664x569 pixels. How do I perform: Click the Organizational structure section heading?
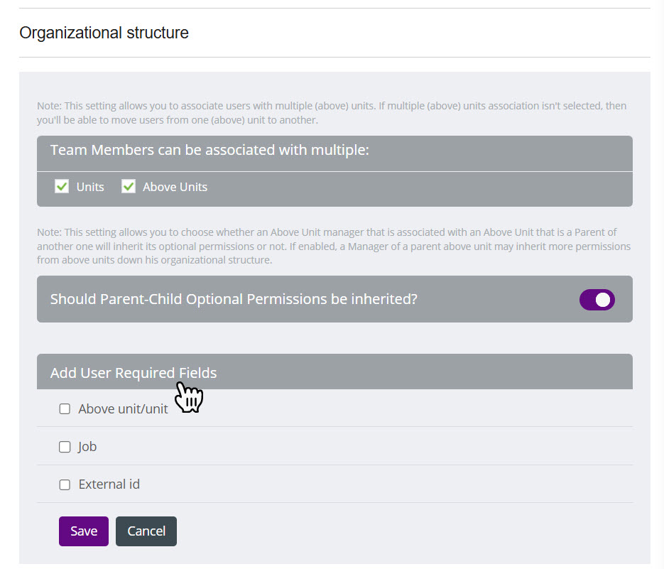click(104, 33)
